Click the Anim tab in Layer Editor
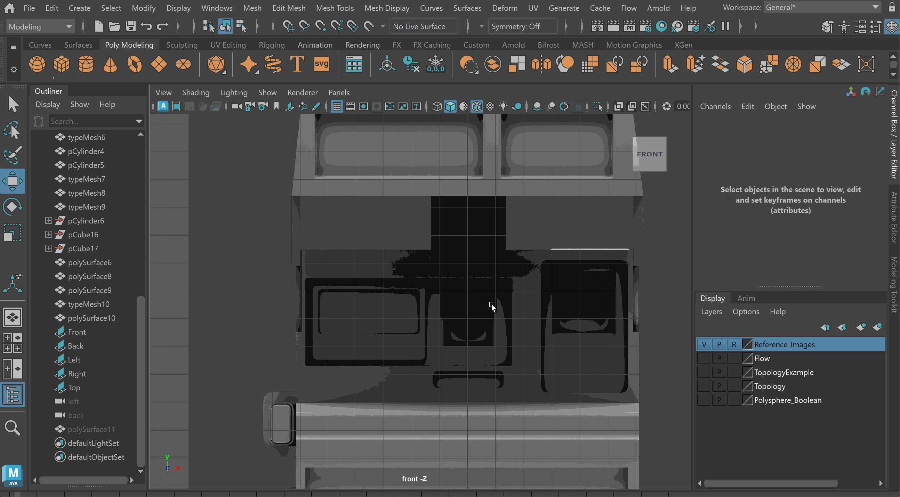The height and width of the screenshot is (497, 900). pyautogui.click(x=746, y=298)
